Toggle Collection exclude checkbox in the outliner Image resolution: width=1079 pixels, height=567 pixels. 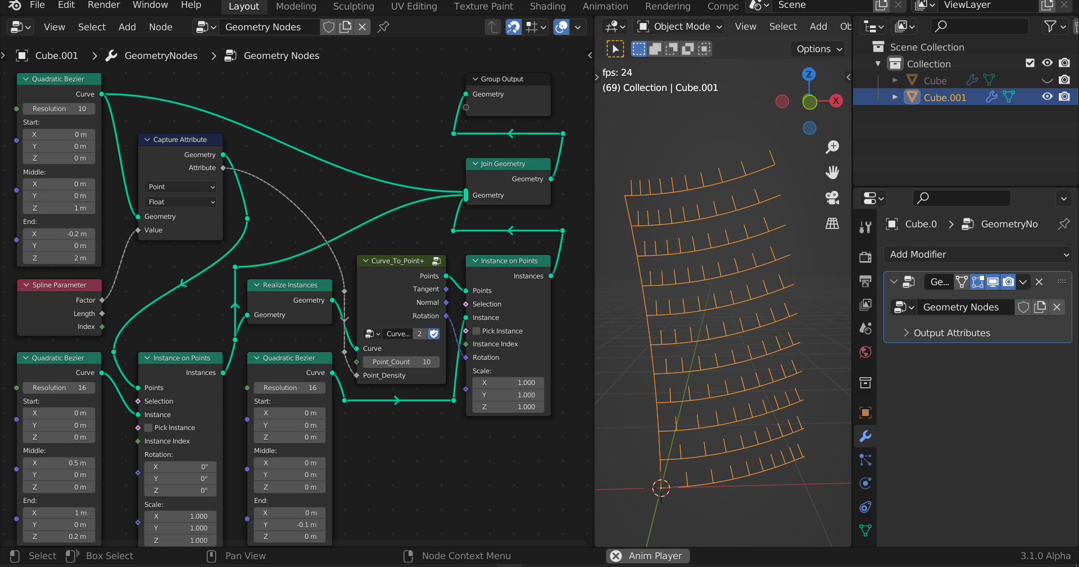pos(1030,63)
